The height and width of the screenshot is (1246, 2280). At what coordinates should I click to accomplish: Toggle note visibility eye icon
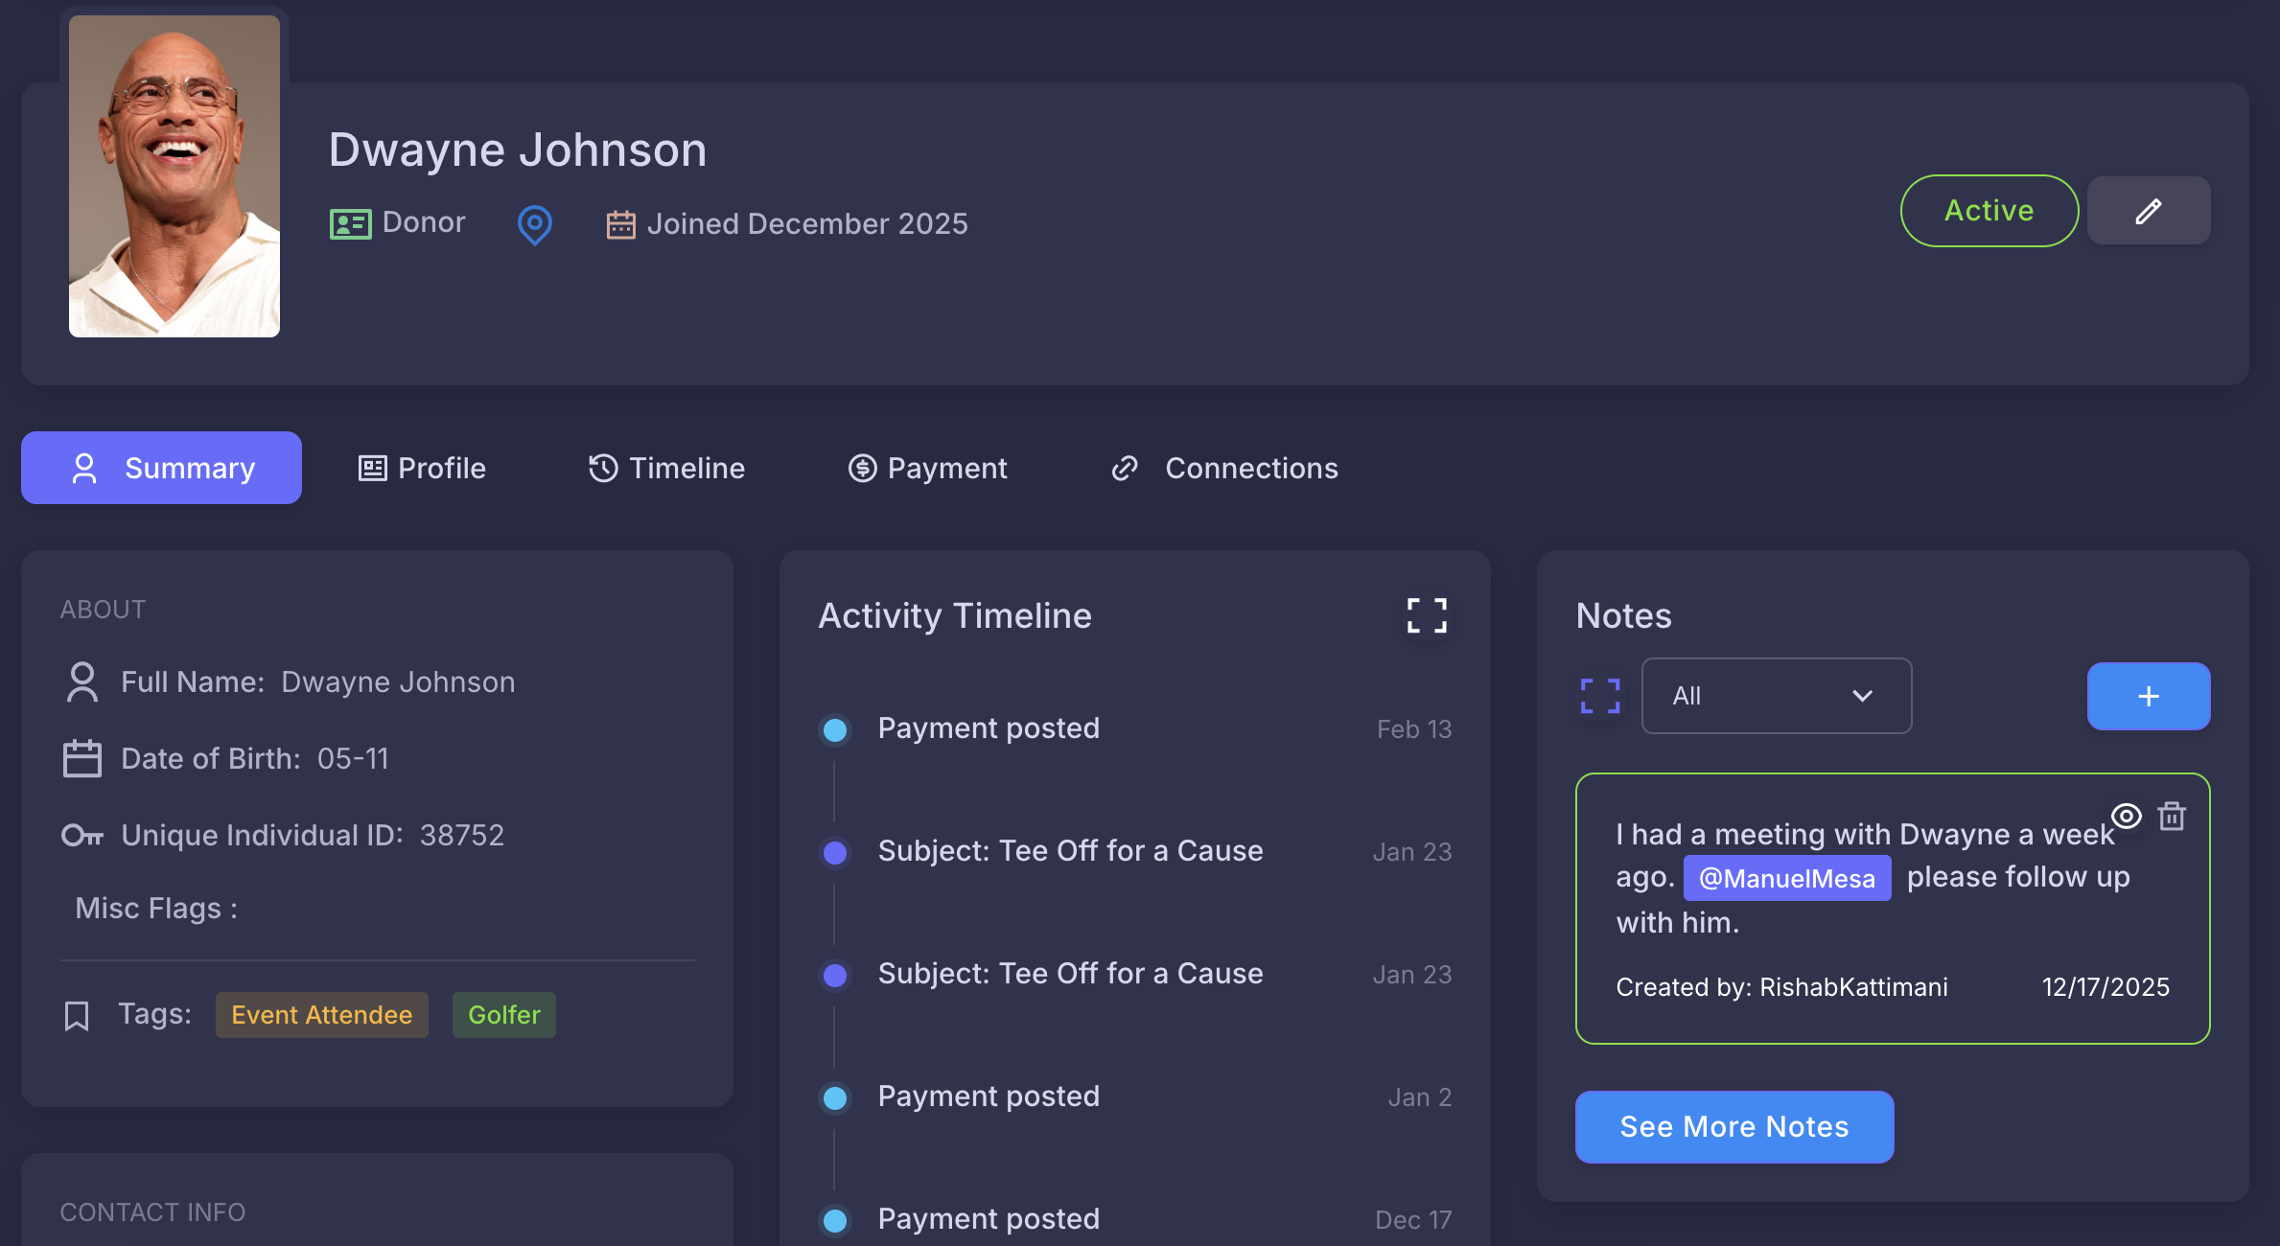click(x=2126, y=816)
